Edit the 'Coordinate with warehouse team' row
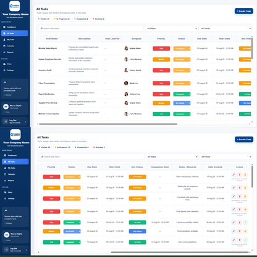Image resolution: width=257 pixels, height=257 pixels. click(x=234, y=196)
